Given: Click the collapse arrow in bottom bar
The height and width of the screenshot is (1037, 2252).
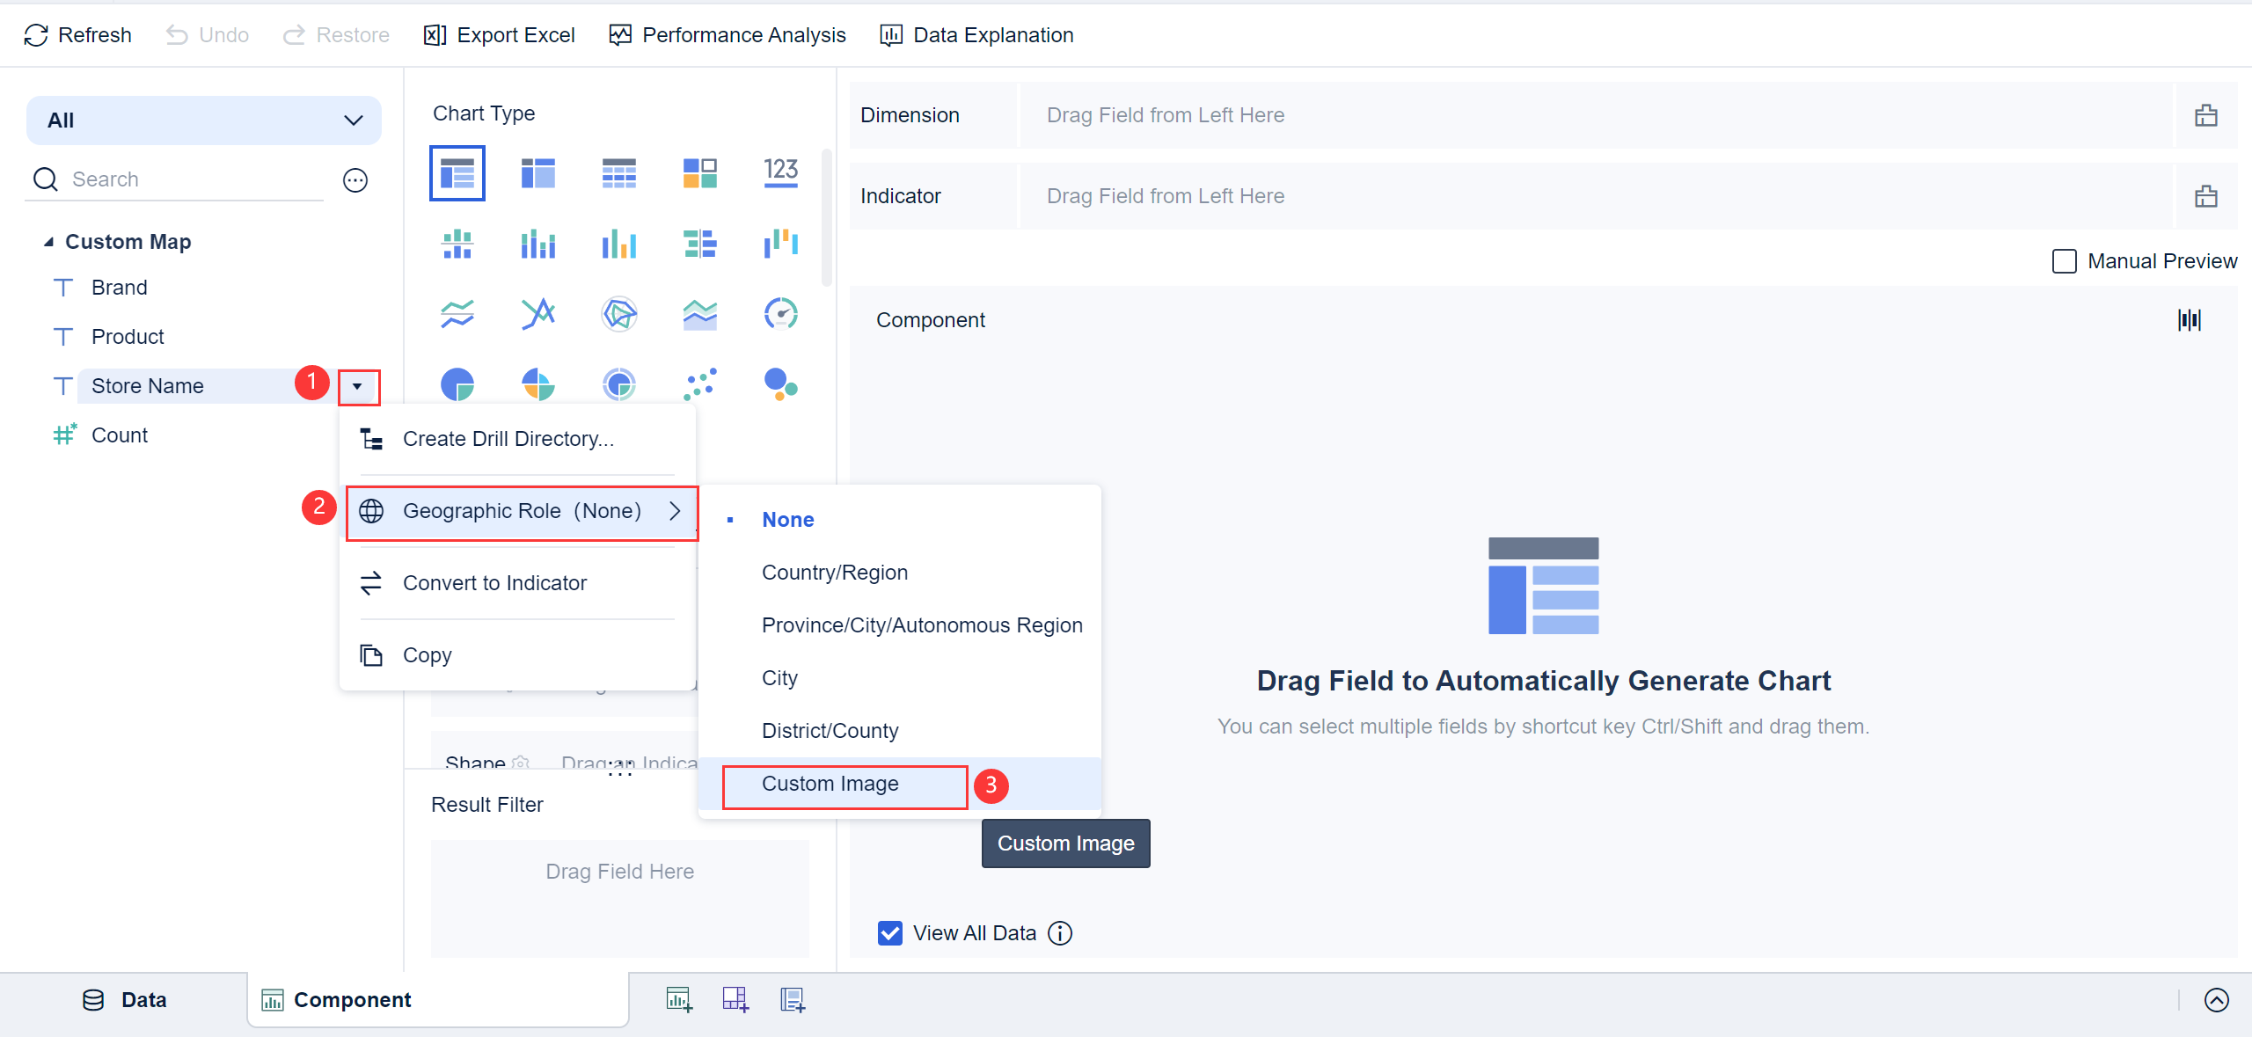Looking at the screenshot, I should click(x=2217, y=1000).
